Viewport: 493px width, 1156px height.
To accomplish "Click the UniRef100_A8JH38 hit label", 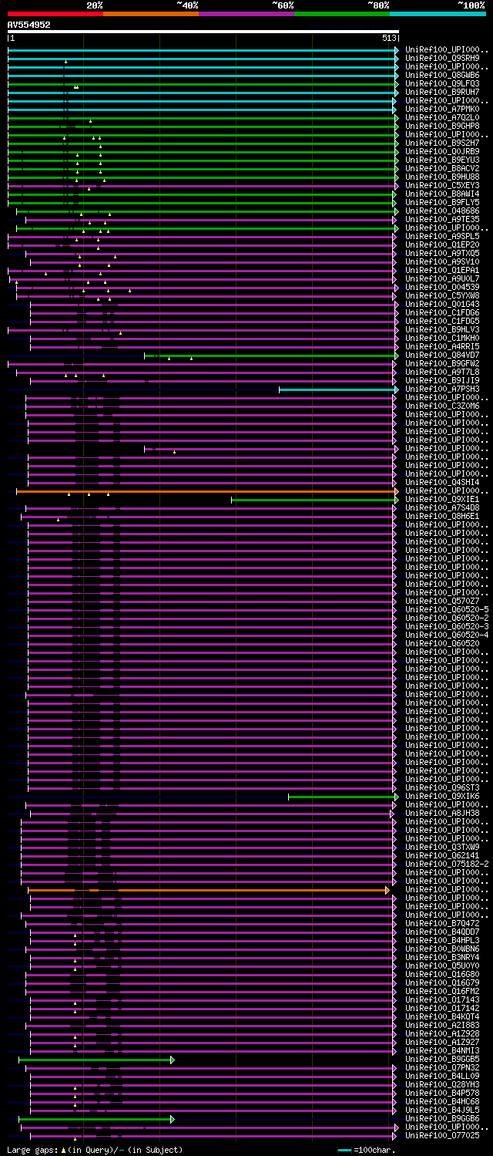I will pos(442,813).
